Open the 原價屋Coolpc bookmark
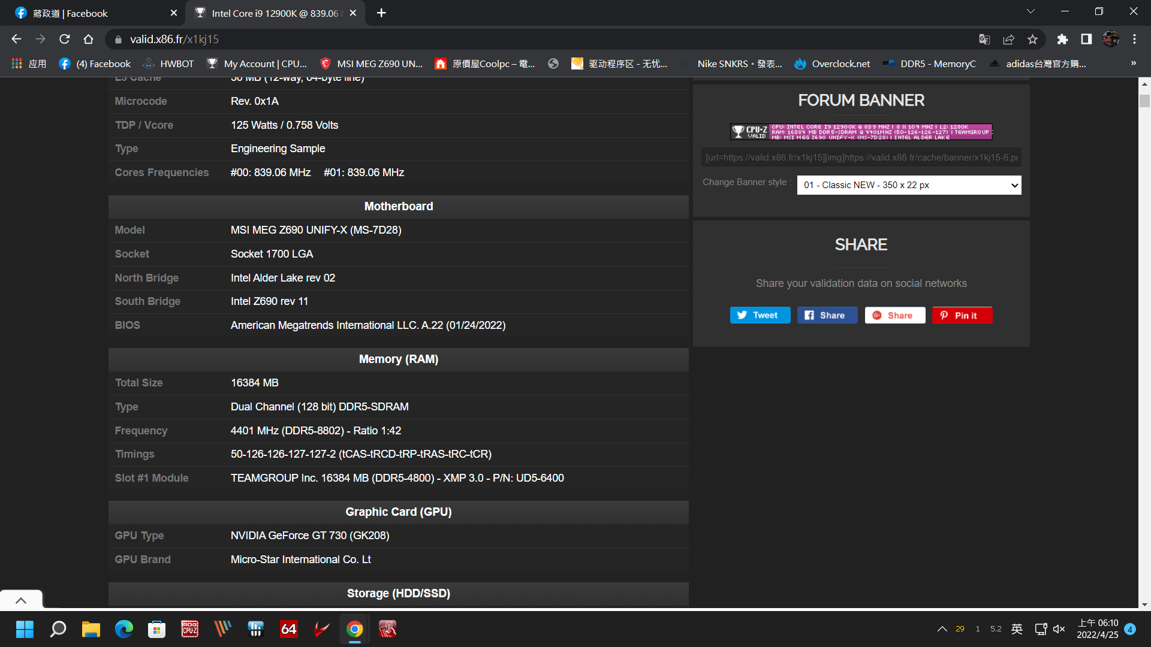Screen dimensions: 1151x647 tap(485, 64)
